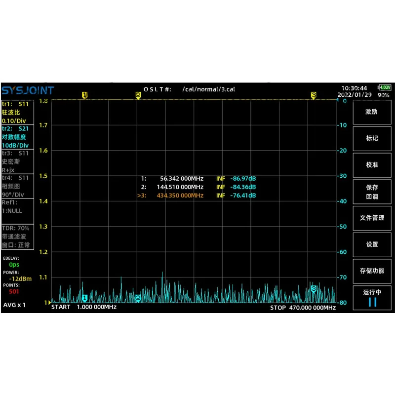The height and width of the screenshot is (395, 395).
Task: Select cyan marker 3 on S21 trace
Action: pos(314,289)
